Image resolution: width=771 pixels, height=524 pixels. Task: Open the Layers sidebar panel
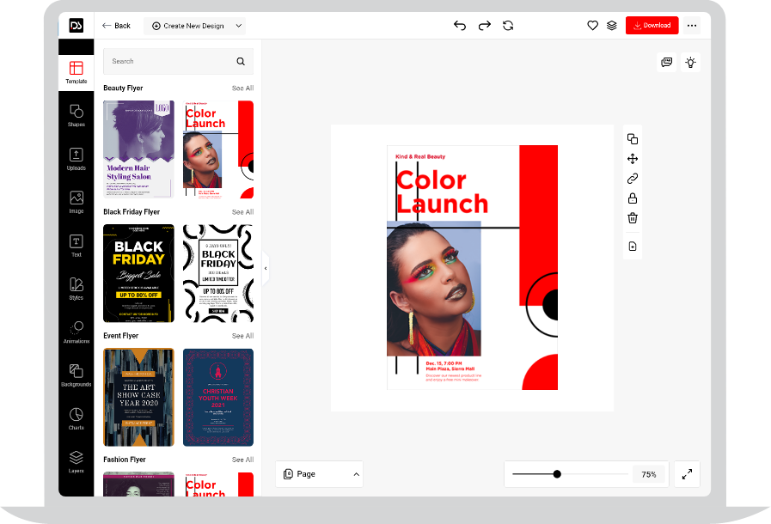(x=76, y=461)
